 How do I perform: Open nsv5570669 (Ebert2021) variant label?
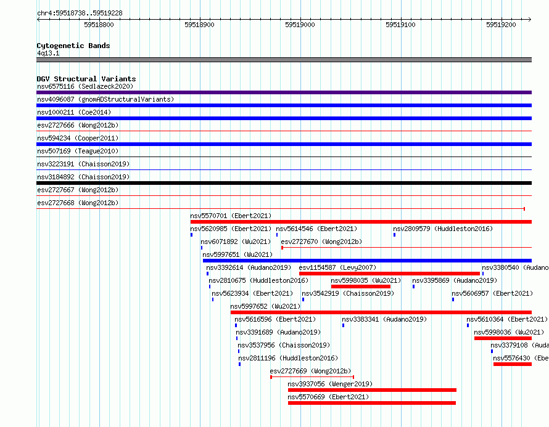pyautogui.click(x=328, y=397)
